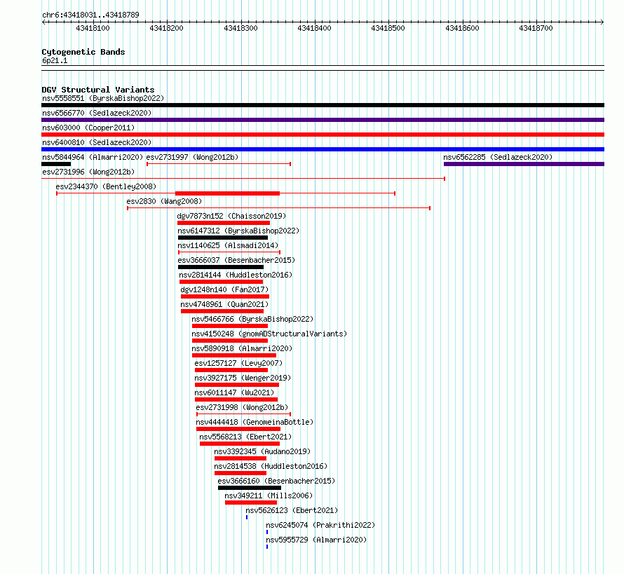Click the red bar under dgv7873n152
This screenshot has height=574, width=624.
pos(224,223)
